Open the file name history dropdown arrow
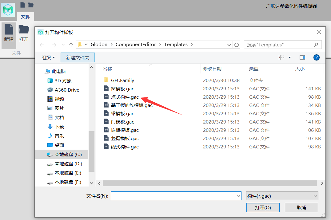Image resolution: width=331 pixels, height=220 pixels. (238, 196)
